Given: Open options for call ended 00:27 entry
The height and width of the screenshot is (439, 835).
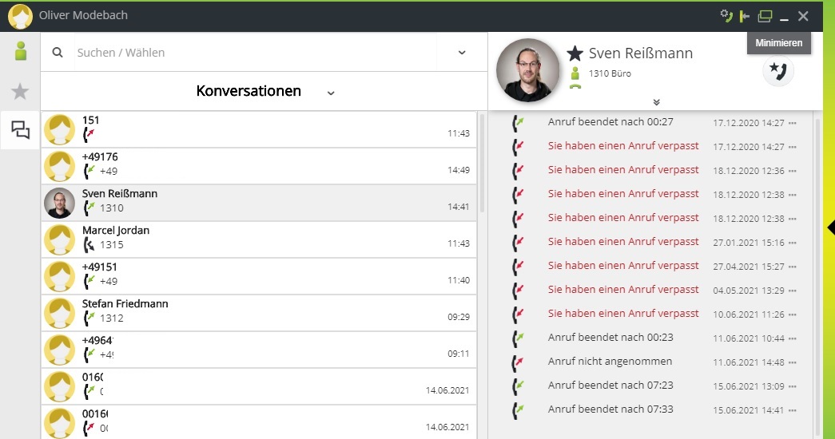Looking at the screenshot, I should [x=793, y=124].
